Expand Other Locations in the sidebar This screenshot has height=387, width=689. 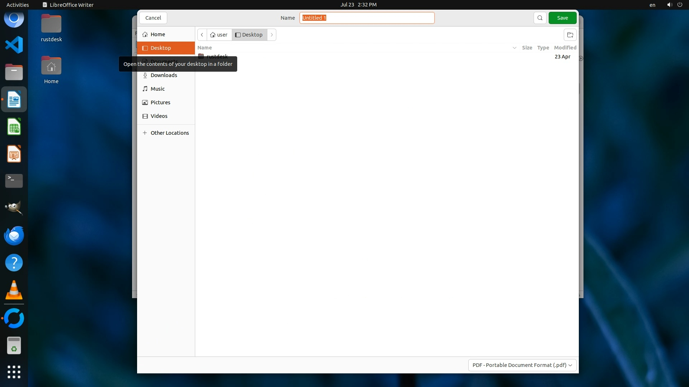(169, 133)
